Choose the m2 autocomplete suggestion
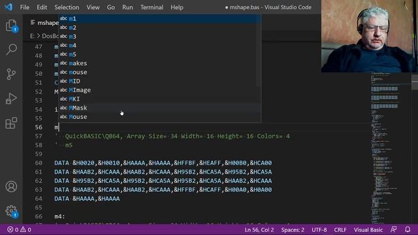 point(159,27)
